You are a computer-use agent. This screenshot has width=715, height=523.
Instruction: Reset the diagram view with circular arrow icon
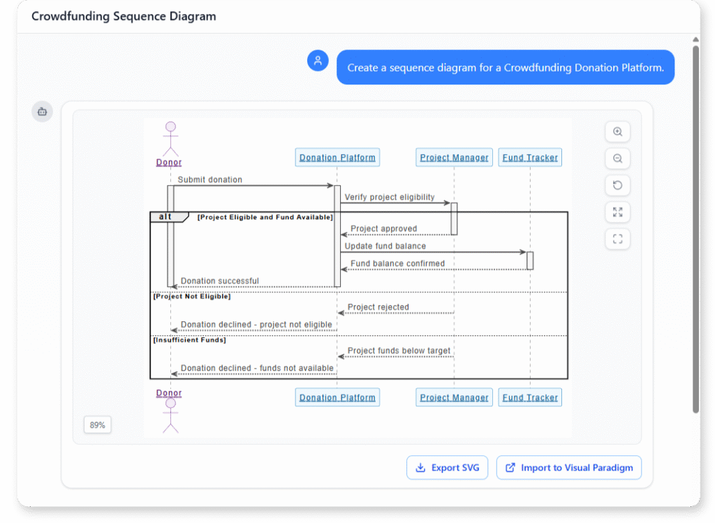pos(617,185)
